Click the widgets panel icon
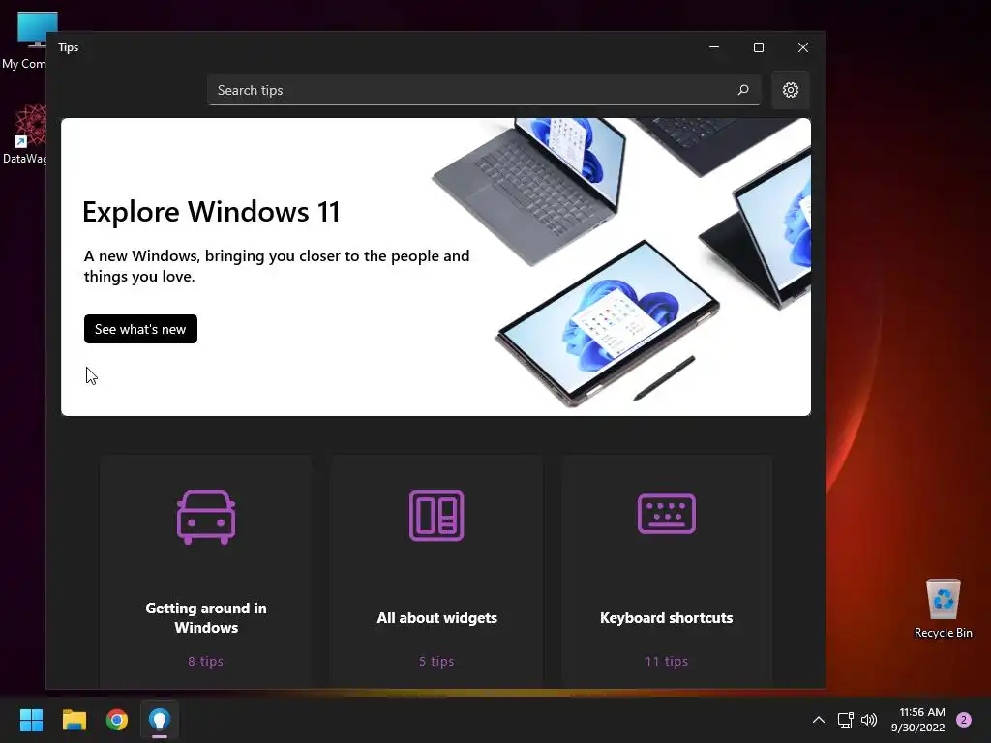The image size is (991, 743). [x=436, y=516]
